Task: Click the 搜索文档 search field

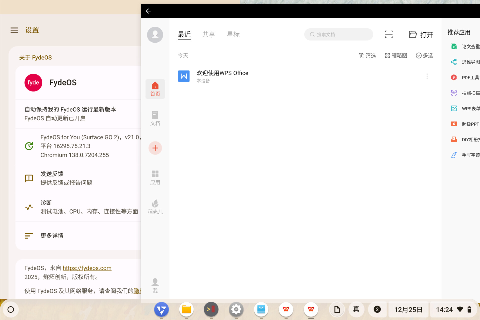Action: pos(339,34)
